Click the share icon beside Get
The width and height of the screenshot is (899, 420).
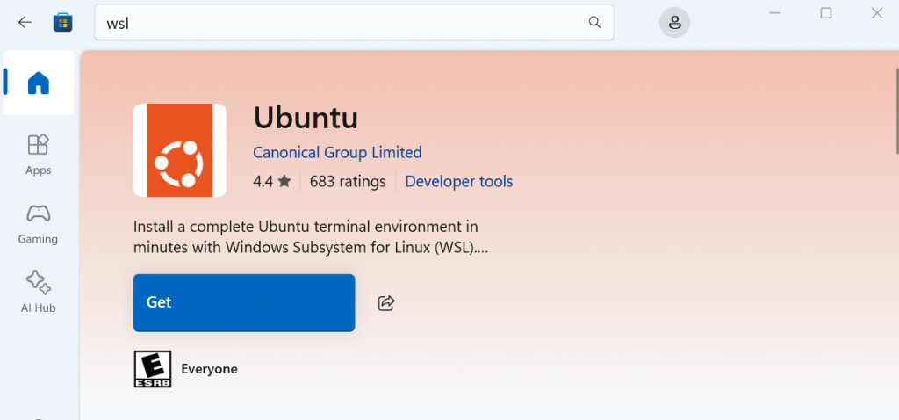click(x=386, y=303)
